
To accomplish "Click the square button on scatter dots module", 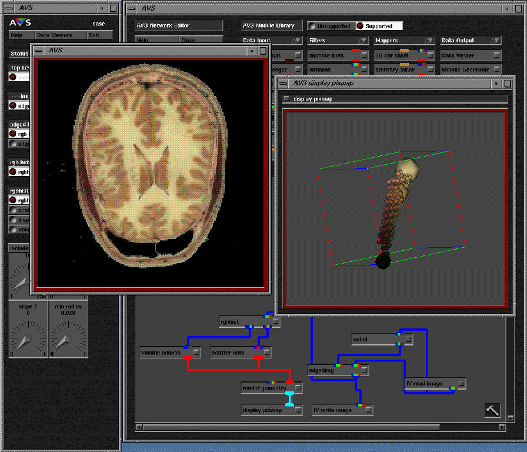I will click(267, 353).
